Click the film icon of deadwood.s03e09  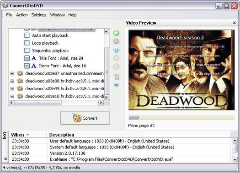coord(20,89)
